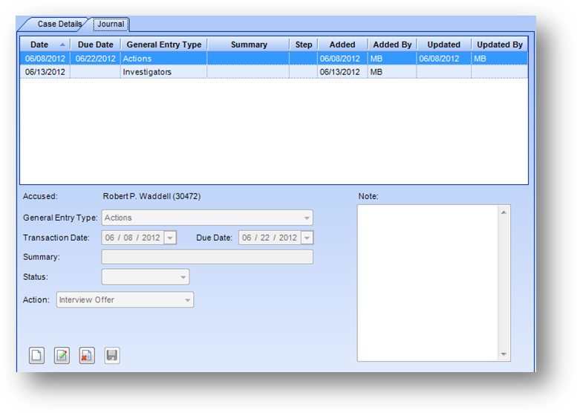This screenshot has height=413, width=577.
Task: Click the Updated 06/08/2012 cell
Action: tap(444, 59)
